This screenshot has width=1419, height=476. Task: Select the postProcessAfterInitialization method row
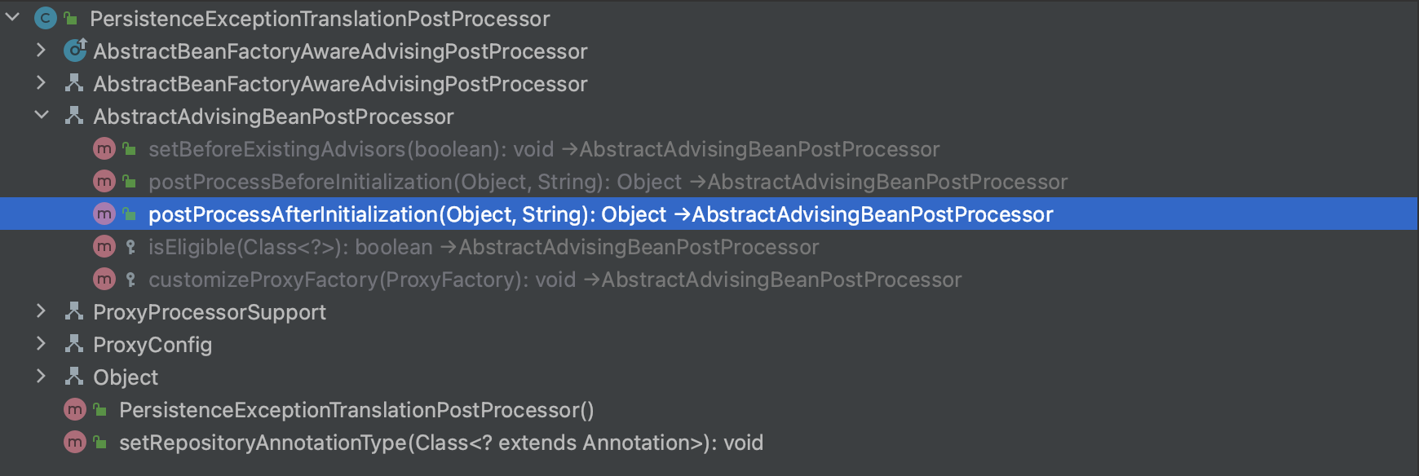(600, 214)
